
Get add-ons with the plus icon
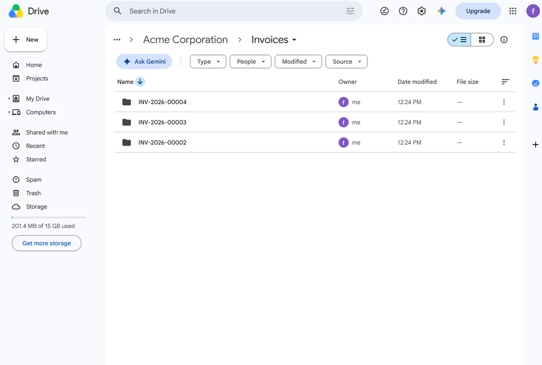tap(535, 145)
